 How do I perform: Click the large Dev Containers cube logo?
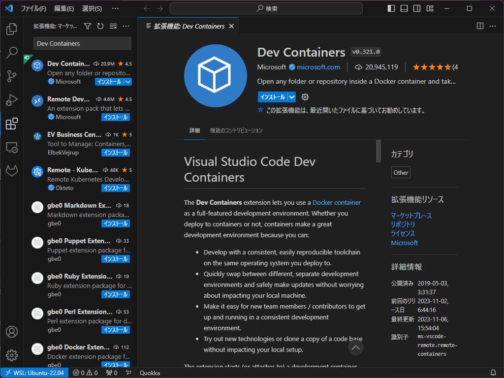[216, 75]
